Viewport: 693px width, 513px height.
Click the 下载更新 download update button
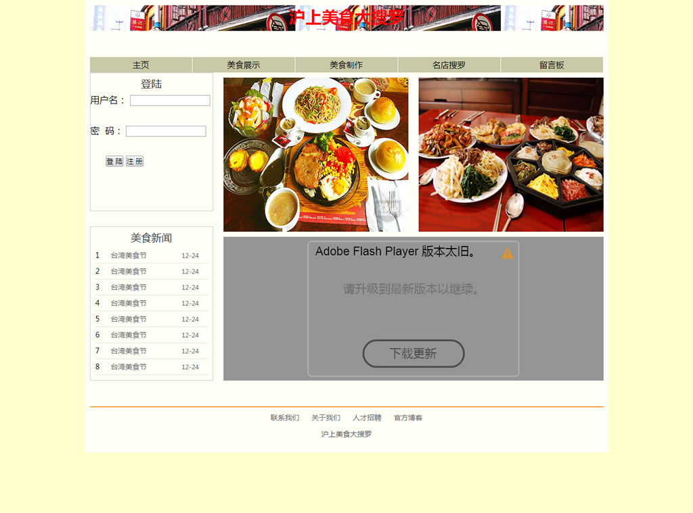(413, 353)
